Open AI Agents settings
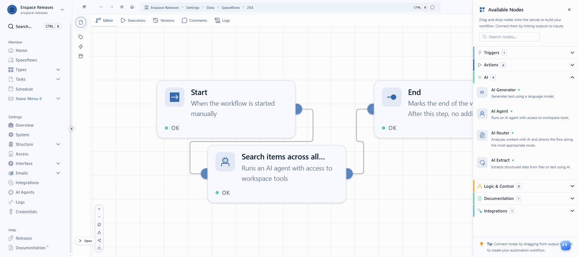579x257 pixels. point(25,192)
